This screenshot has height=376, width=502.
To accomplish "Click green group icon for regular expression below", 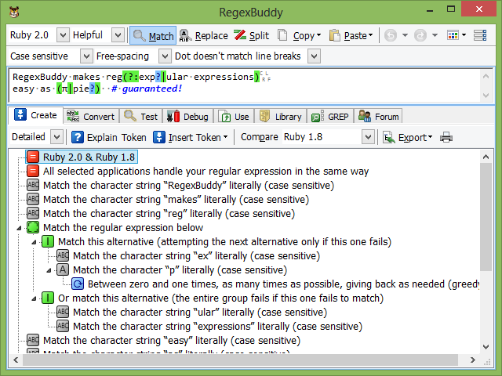I will [x=33, y=227].
